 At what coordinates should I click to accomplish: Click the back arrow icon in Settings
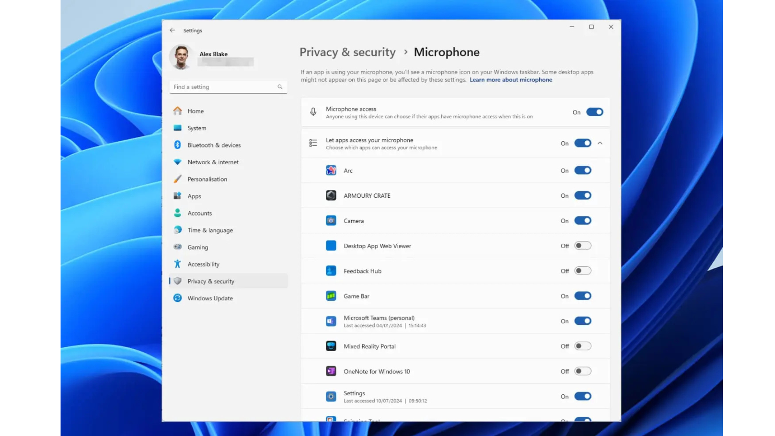(172, 30)
